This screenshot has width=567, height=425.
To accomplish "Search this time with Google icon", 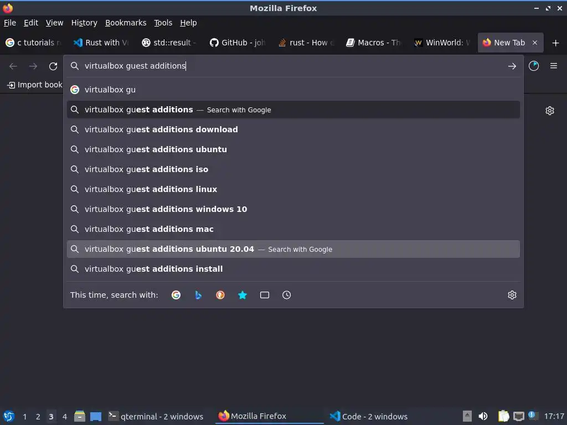I will click(x=176, y=295).
